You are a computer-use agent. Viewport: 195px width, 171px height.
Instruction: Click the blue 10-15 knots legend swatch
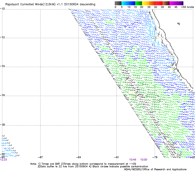pyautogui.click(x=132, y=3)
